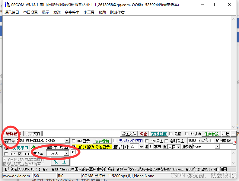Toggle the 最前 always-on-top checkbox

(171, 134)
